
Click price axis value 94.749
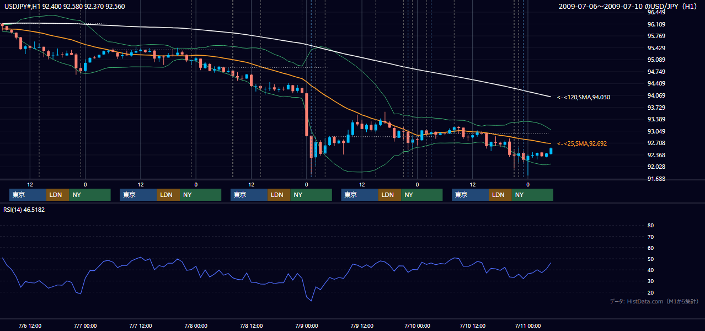point(656,72)
